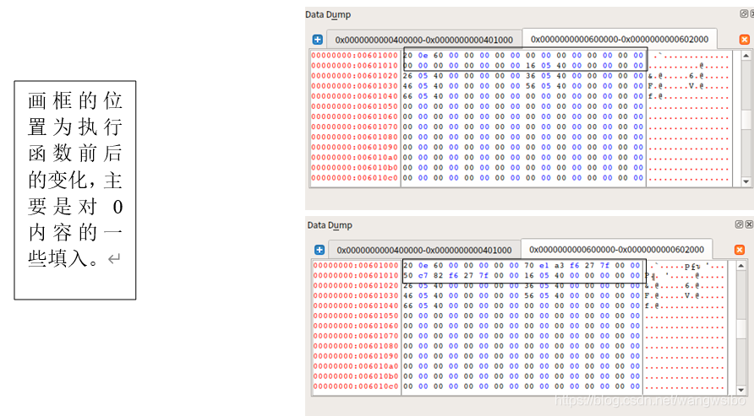Add a new tab in upper Data Dump

click(x=317, y=40)
